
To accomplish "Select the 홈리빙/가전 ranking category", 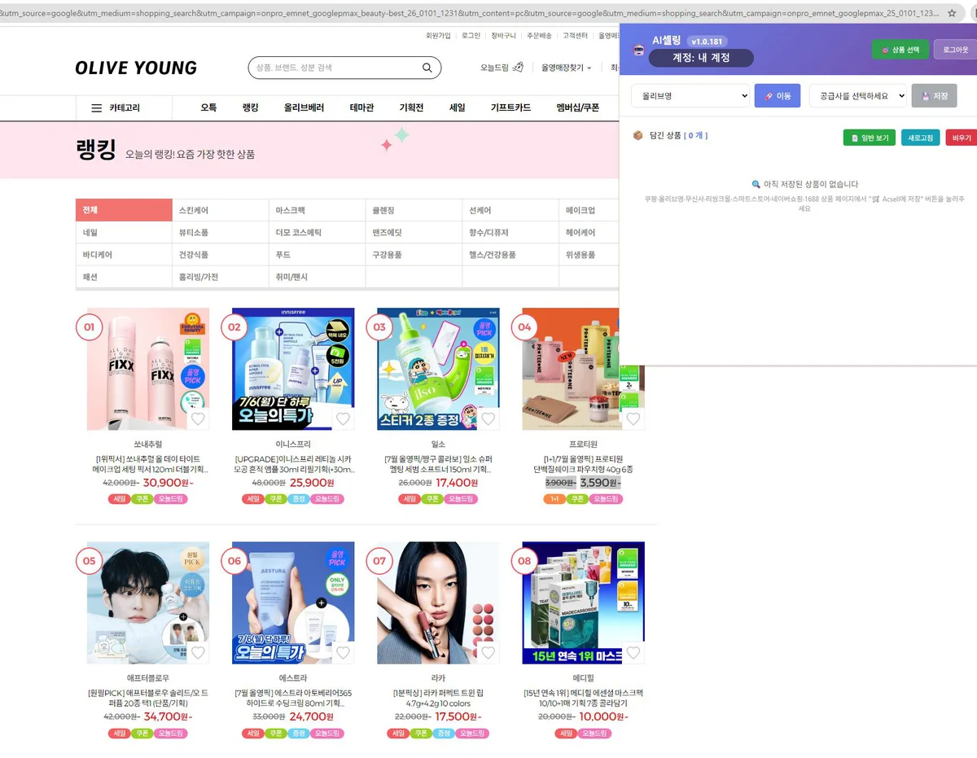I will (x=221, y=277).
